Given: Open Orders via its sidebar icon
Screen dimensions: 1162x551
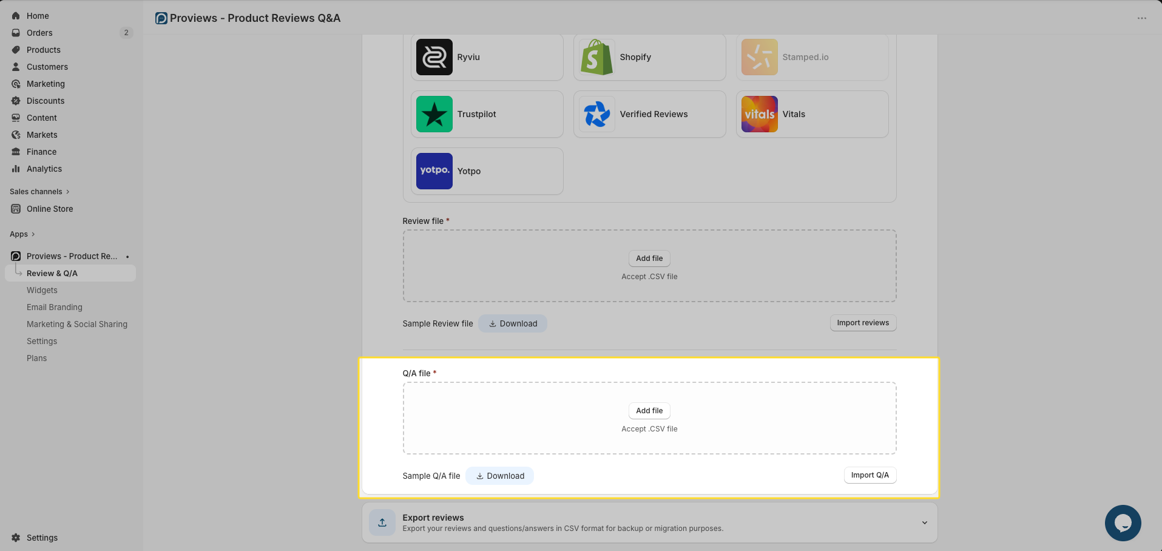Looking at the screenshot, I should click(16, 33).
